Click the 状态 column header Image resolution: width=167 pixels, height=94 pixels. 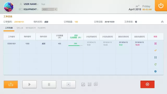pos(156,37)
